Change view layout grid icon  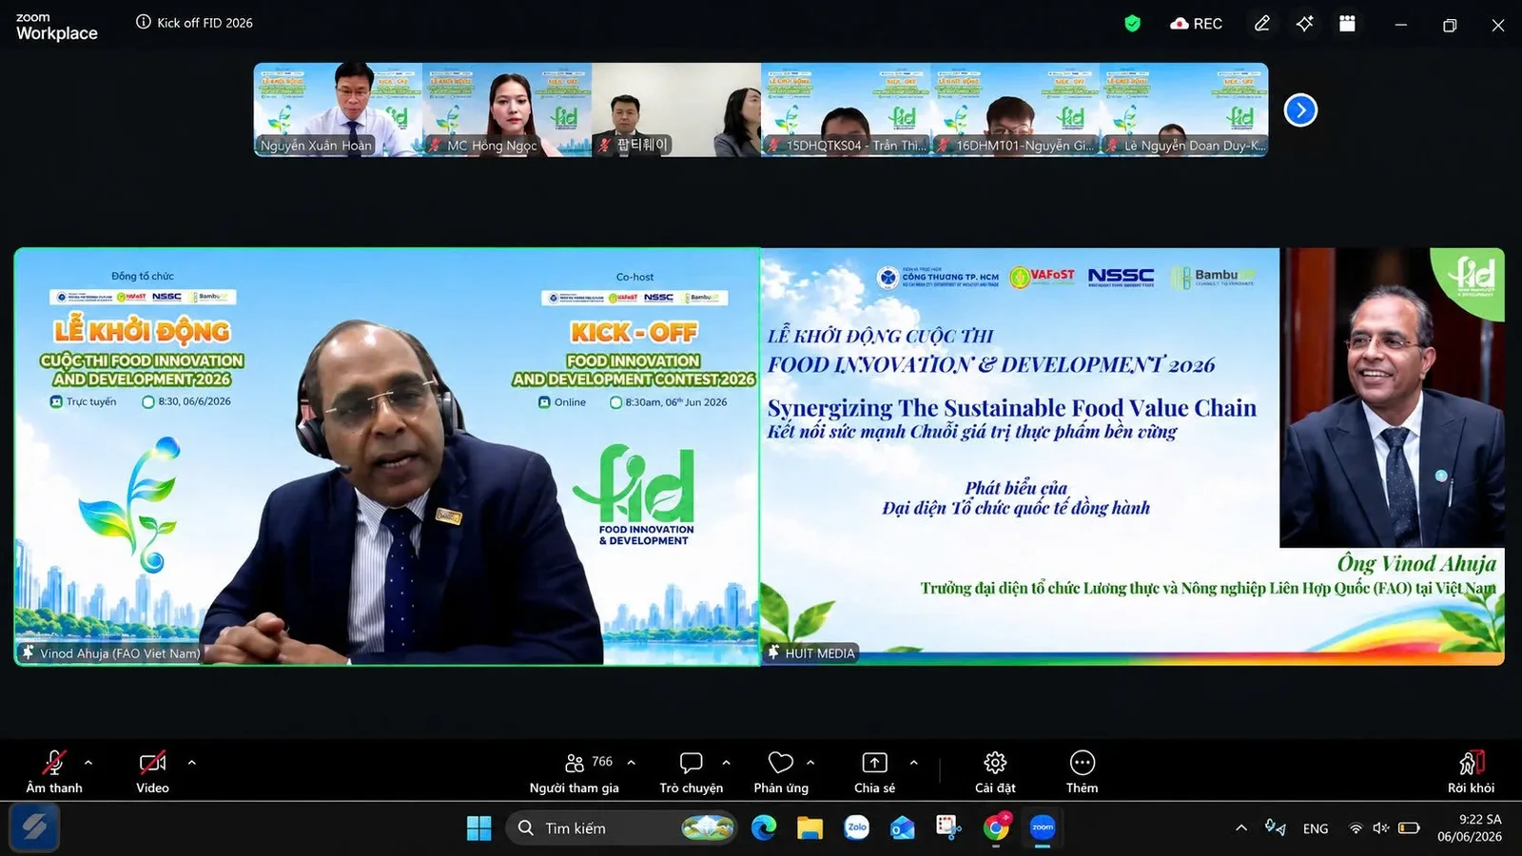click(x=1347, y=24)
